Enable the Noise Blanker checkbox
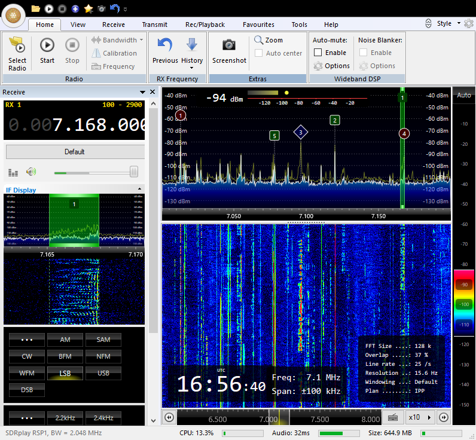This screenshot has height=440, width=476. click(363, 53)
